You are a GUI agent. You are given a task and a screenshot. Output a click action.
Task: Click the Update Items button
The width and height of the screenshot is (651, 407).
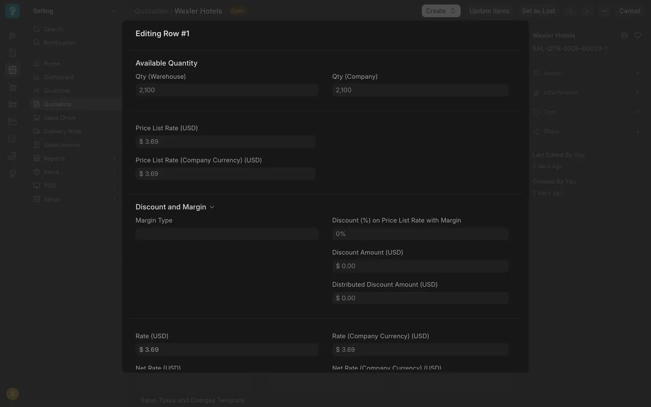(x=489, y=11)
